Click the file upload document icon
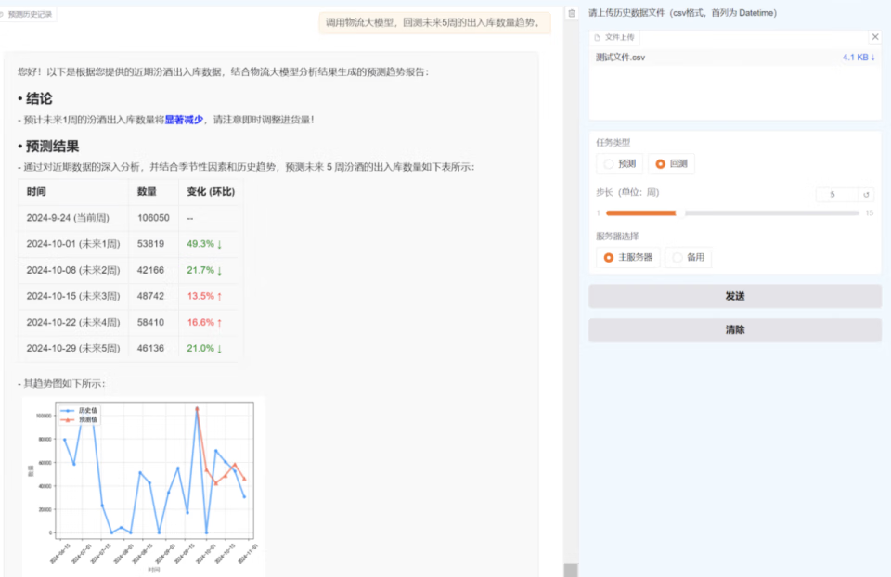Screen dimensions: 891x577 [x=597, y=37]
